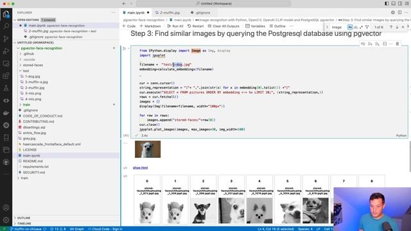Click the Python language label of cell

(x=401, y=135)
